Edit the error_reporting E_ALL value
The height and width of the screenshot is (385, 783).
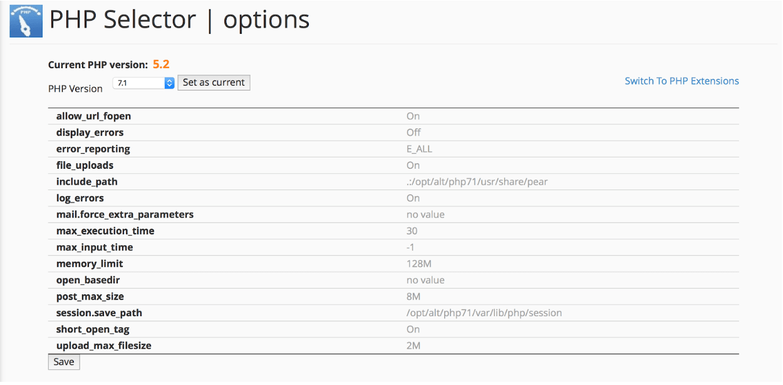(x=419, y=149)
